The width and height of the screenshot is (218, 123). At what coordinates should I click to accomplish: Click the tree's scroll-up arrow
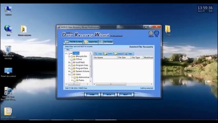click(91, 53)
